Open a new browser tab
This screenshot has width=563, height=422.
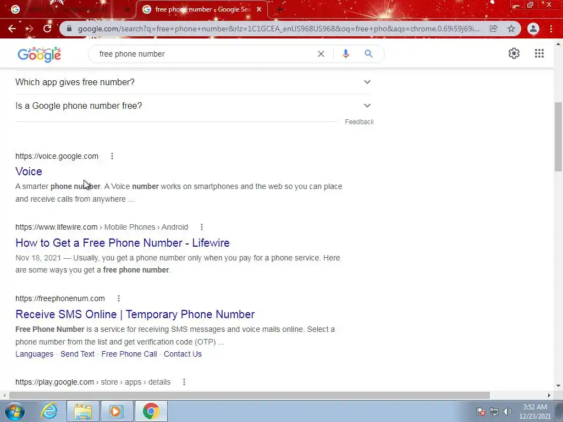[280, 10]
